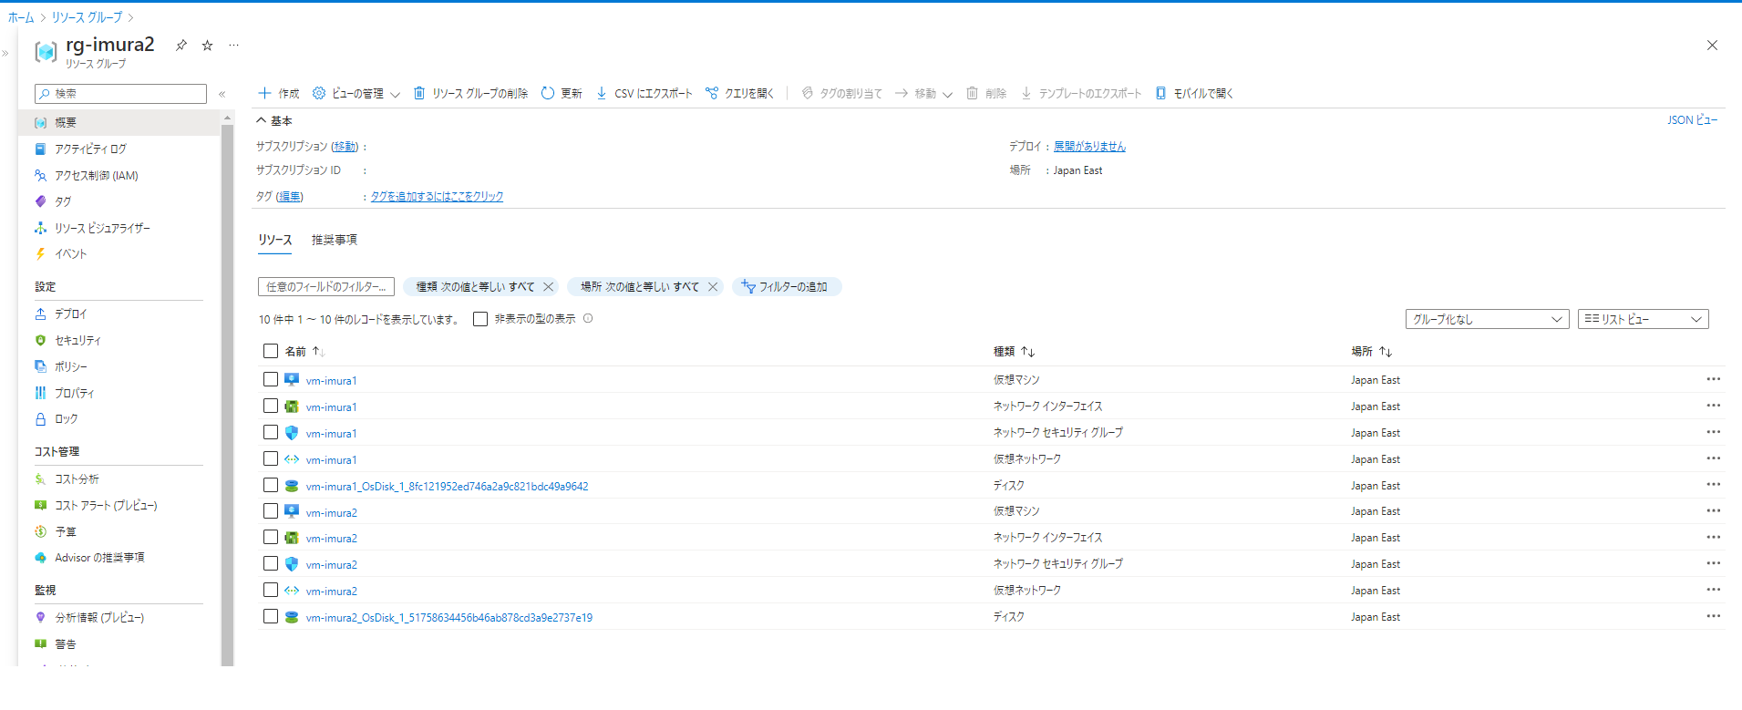Remove the 場所 filter with its X
This screenshot has width=1742, height=710.
[x=713, y=286]
